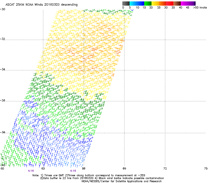Click the magenta-purple 40-50 knots legend segment

[x=188, y=3]
